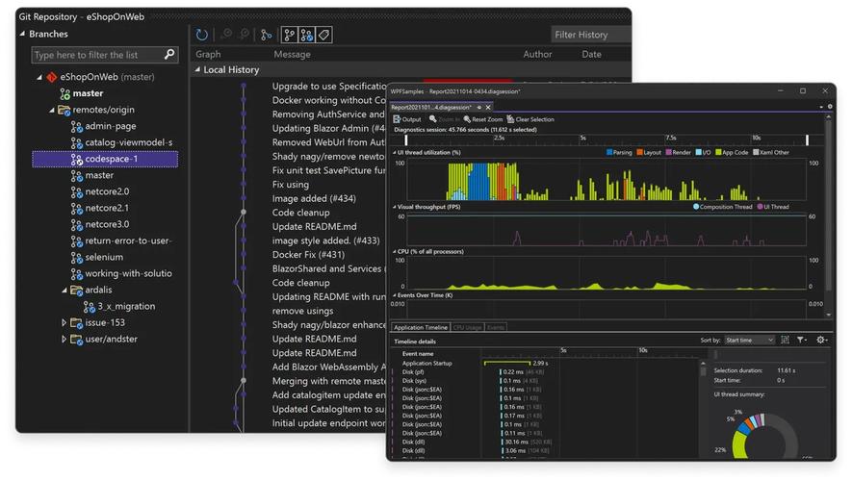Image resolution: width=852 pixels, height=481 pixels.
Task: Select the return-error-to-user- branch
Action: (x=121, y=240)
